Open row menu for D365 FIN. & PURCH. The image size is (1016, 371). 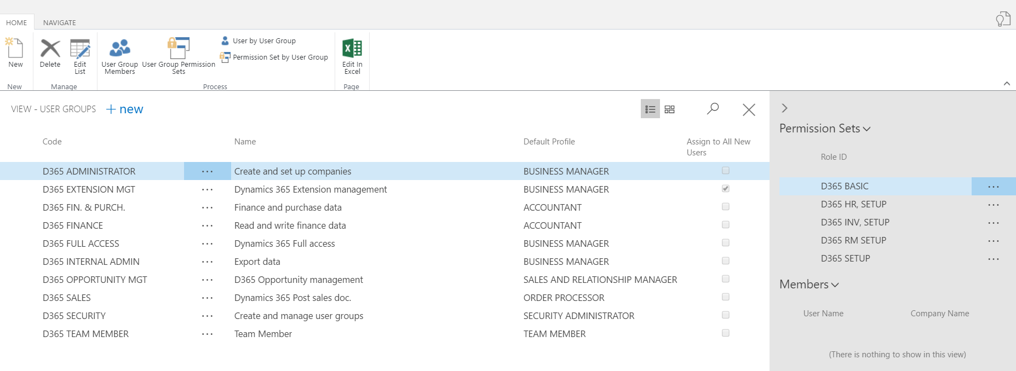(207, 207)
